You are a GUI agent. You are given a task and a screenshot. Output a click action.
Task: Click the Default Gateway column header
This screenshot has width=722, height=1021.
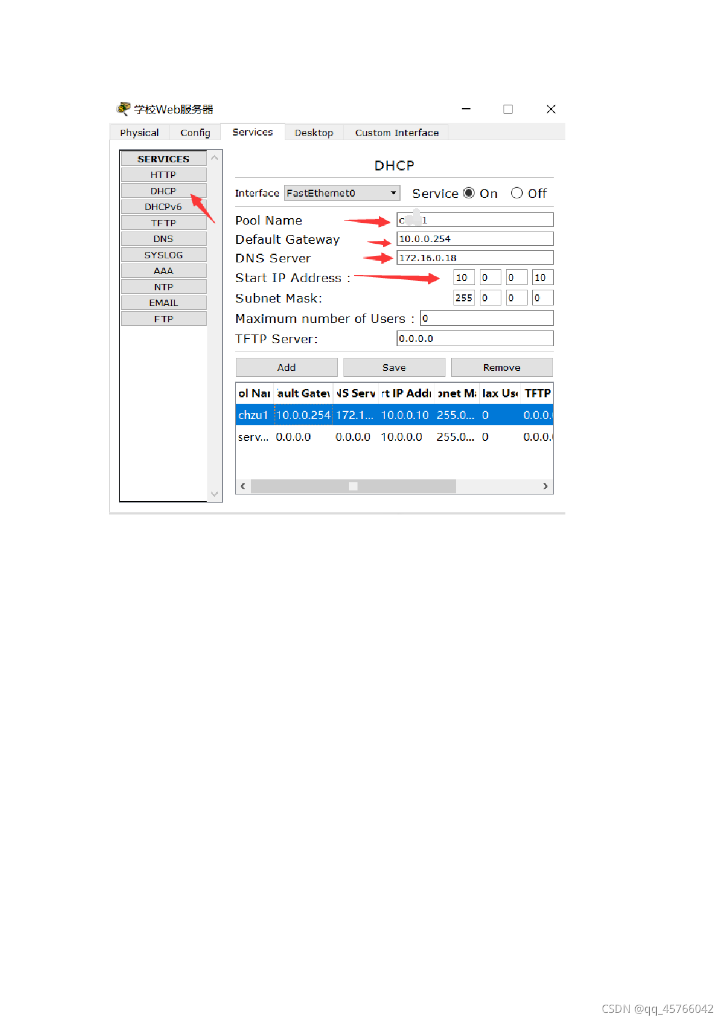click(x=303, y=393)
